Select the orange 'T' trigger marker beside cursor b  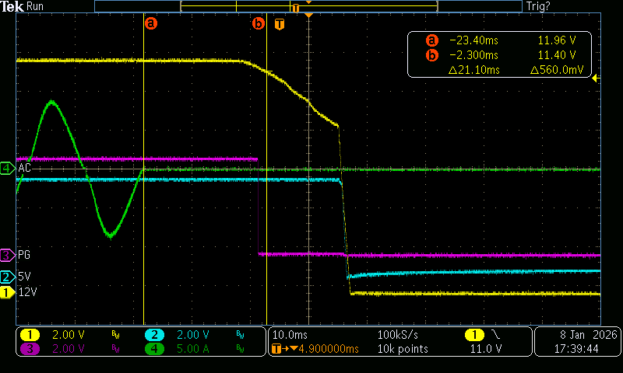280,24
